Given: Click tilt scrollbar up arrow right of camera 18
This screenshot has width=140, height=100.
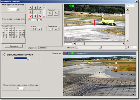Looking at the screenshot, I should (x=127, y=10).
